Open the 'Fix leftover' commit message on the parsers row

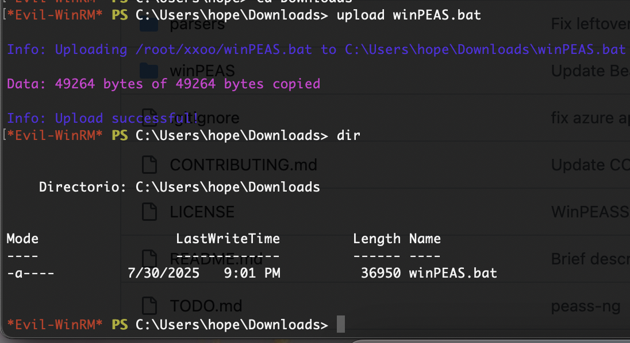pos(590,24)
